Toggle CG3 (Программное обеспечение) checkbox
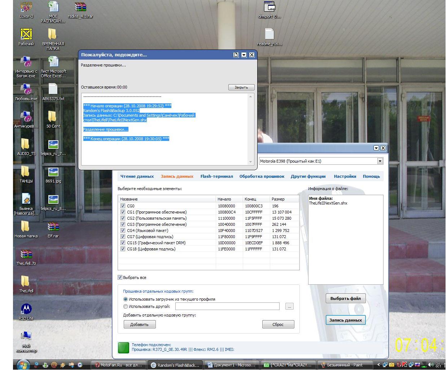Image resolution: width=447 pixels, height=370 pixels. 123,224
